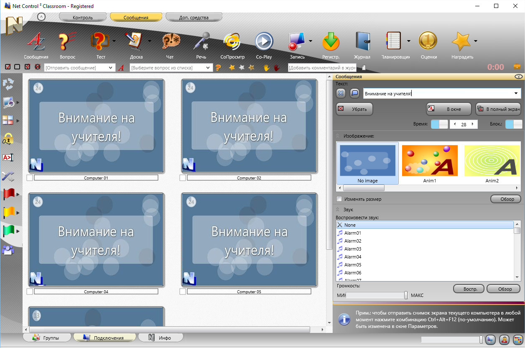
Task: Expand the message text history dropdown arrow
Action: coord(516,93)
